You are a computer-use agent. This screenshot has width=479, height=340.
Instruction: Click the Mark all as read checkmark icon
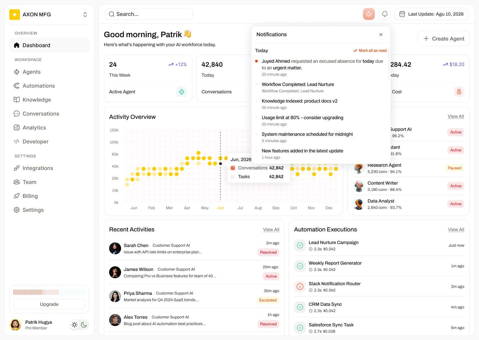click(x=355, y=51)
